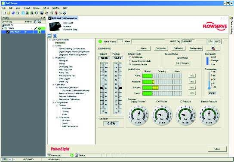Open the Project menu
Image resolution: width=234 pixels, height=162 pixels.
[27, 8]
